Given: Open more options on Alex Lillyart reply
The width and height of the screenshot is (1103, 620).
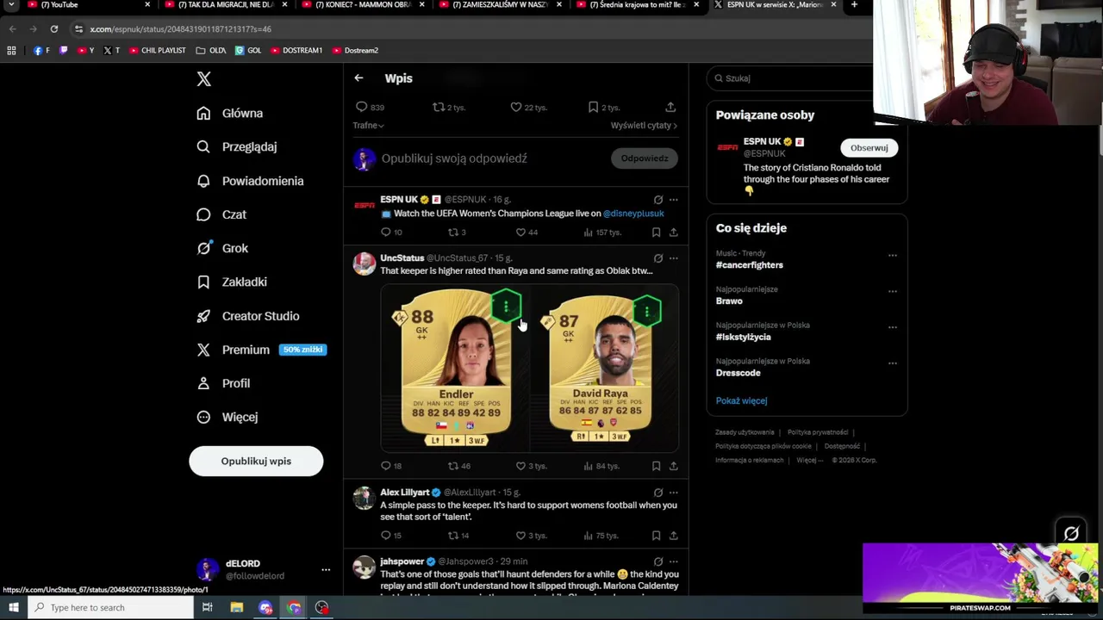Looking at the screenshot, I should point(674,492).
